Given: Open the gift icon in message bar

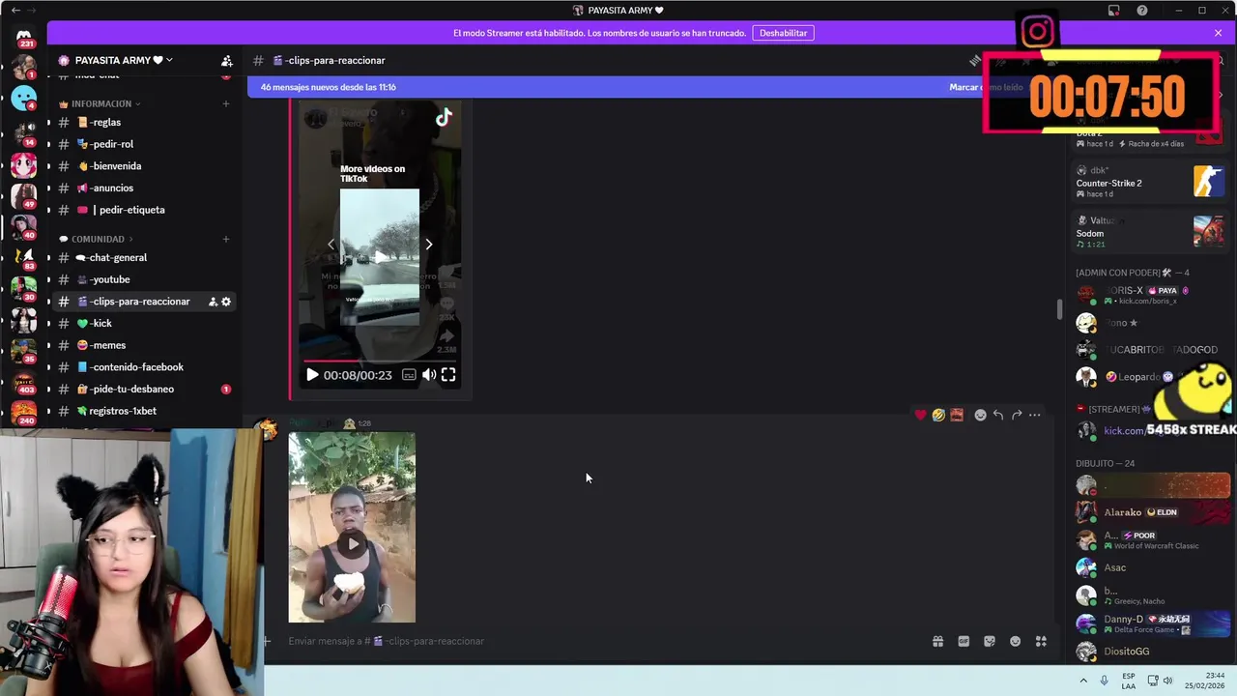Looking at the screenshot, I should pos(937,641).
